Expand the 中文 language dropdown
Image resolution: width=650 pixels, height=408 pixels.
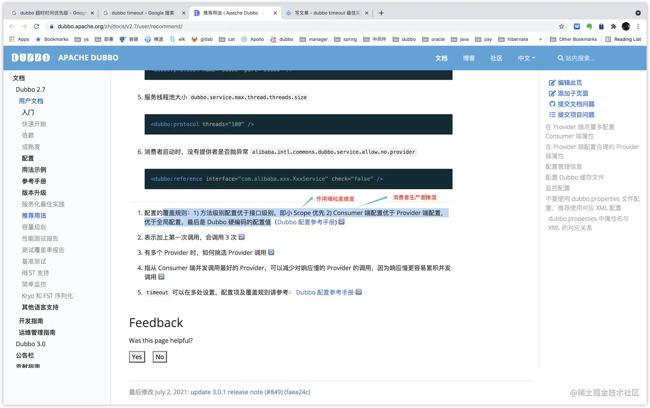pos(527,58)
